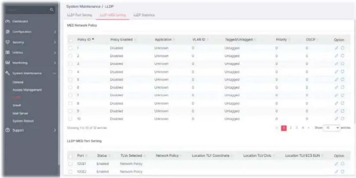Sort table by Policy Enabled column
The image size is (356, 178).
tap(122, 40)
